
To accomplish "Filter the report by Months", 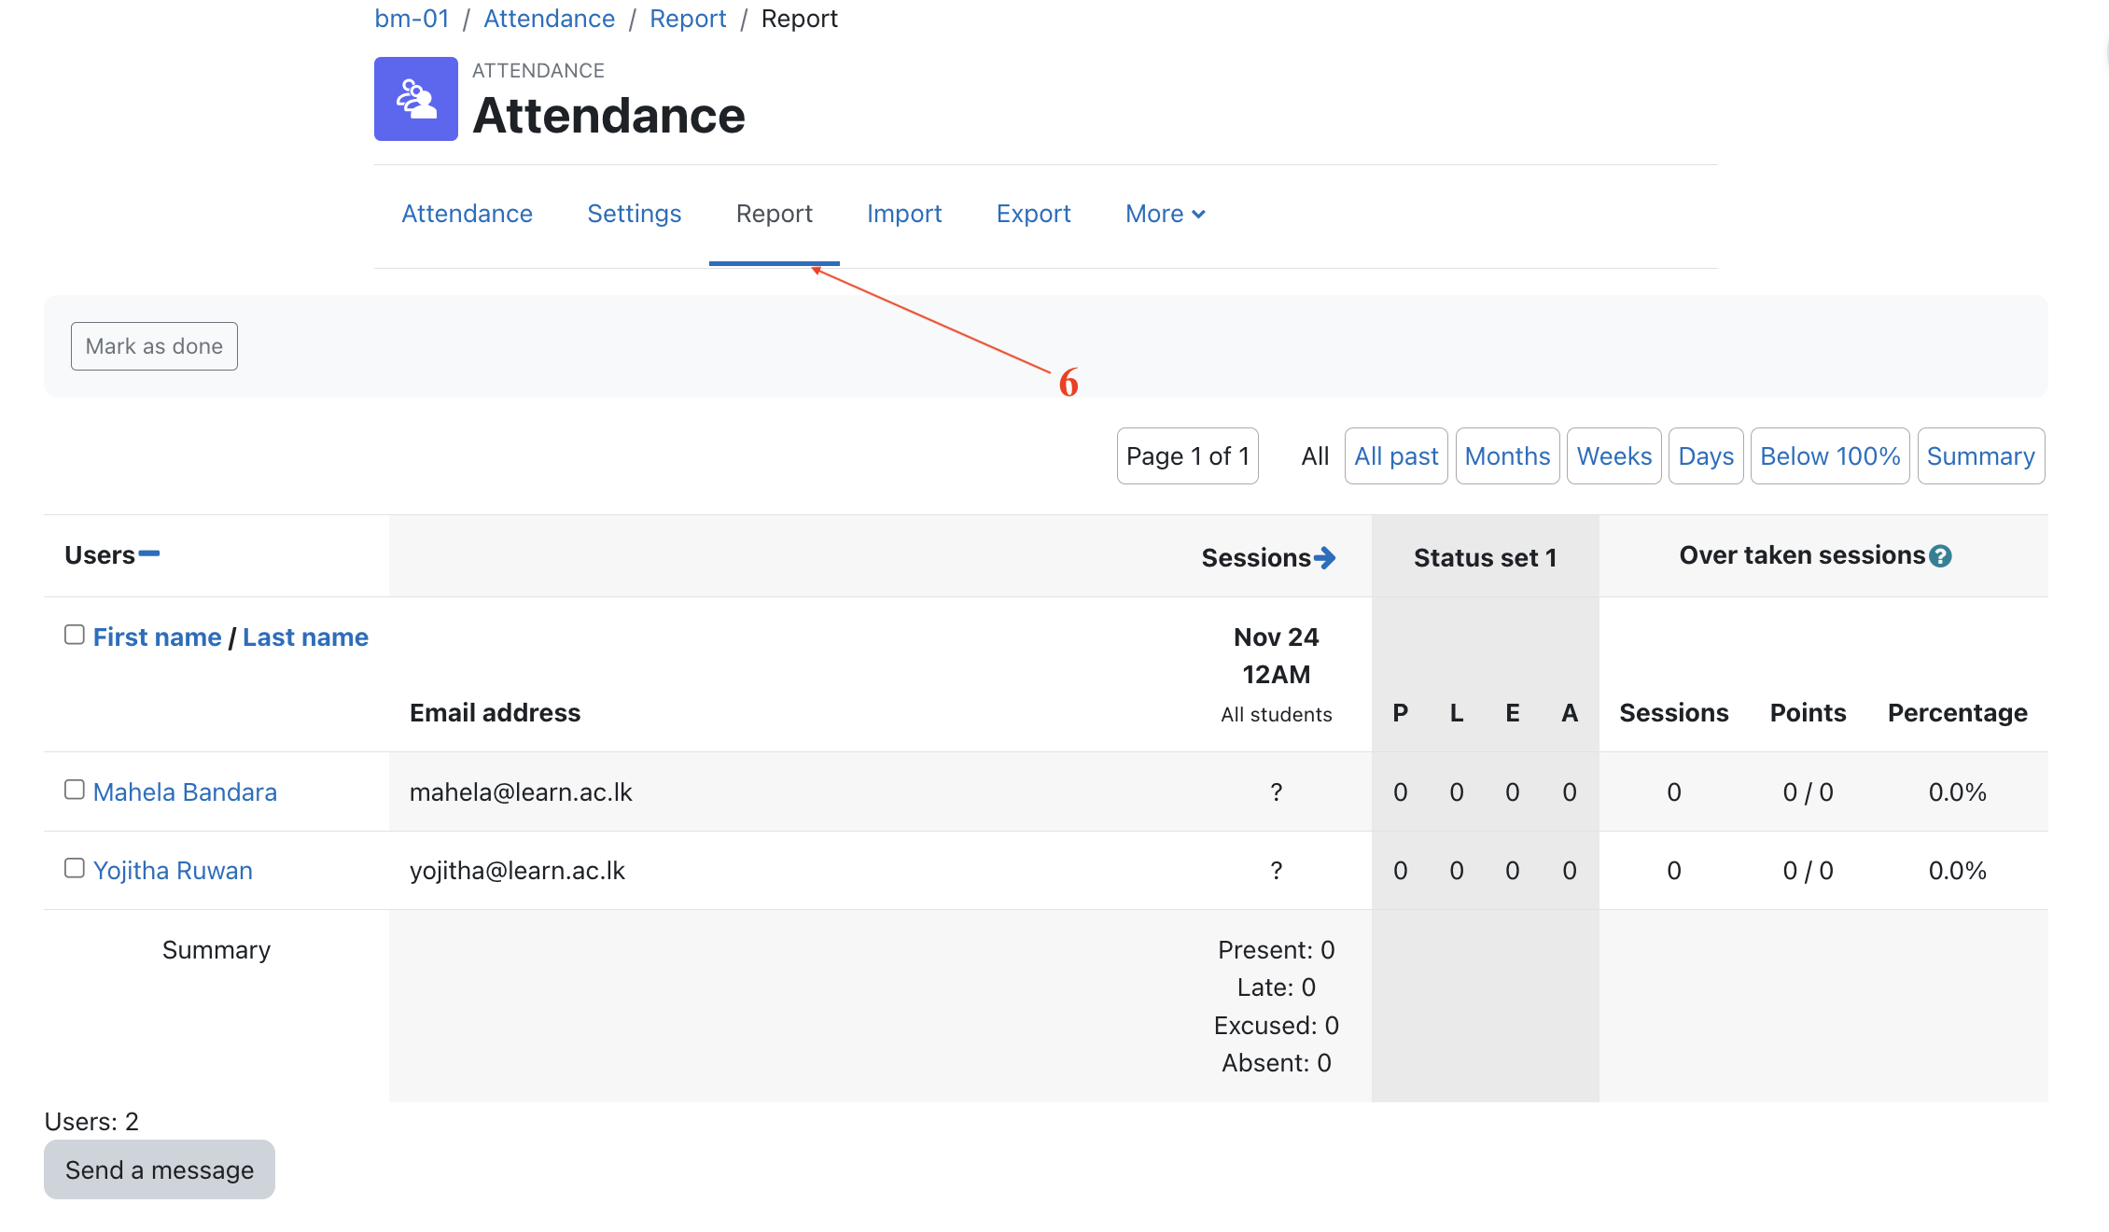I will [1507, 456].
